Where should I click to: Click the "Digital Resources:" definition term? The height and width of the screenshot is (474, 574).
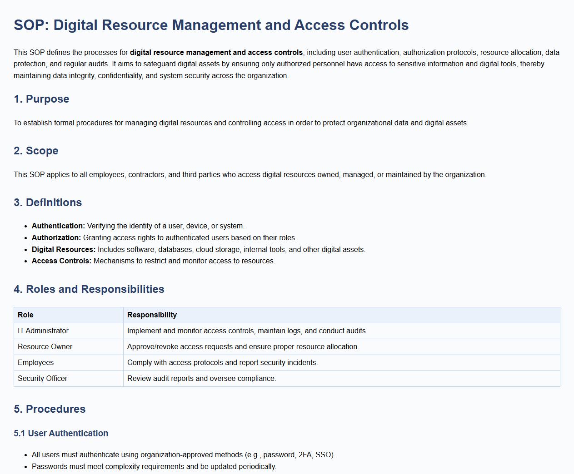[x=64, y=250]
